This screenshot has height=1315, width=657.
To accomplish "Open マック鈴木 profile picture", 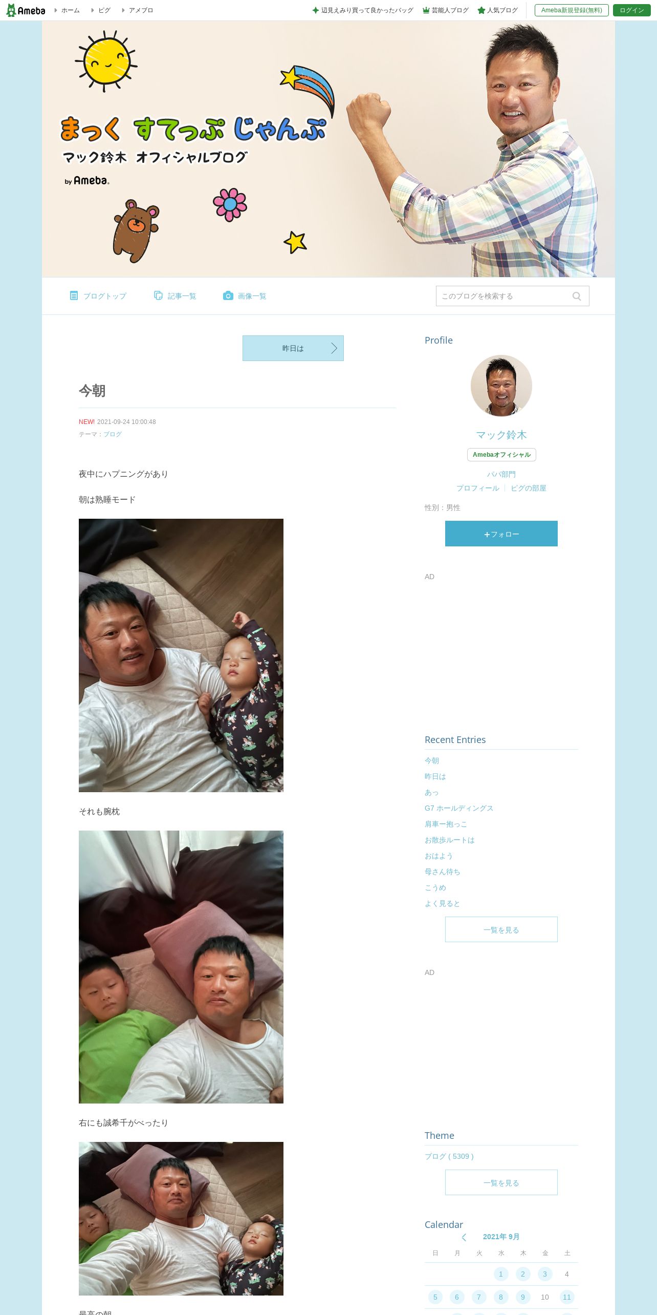I will click(501, 386).
